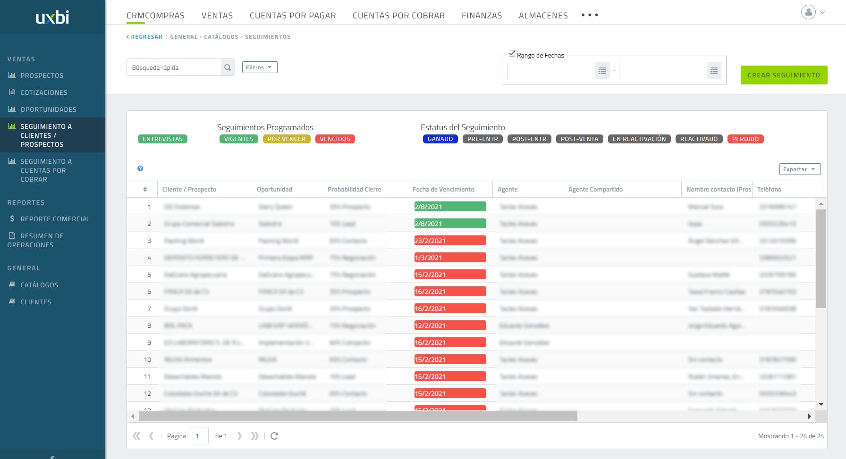Click the Reporte Comercial dollar icon
Viewport: 846px width, 459px height.
(12, 218)
